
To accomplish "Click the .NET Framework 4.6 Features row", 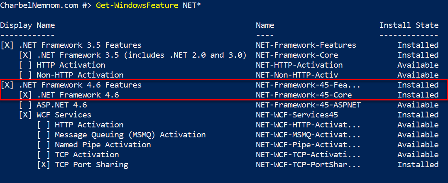I will [223, 85].
